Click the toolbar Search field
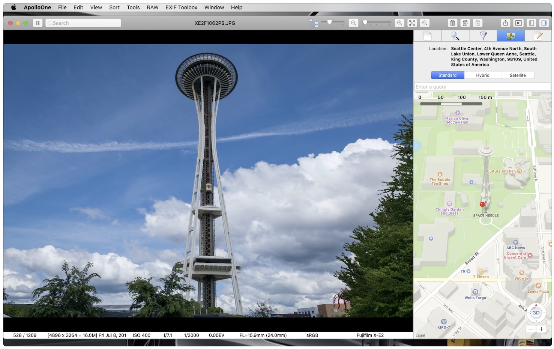 tap(83, 23)
